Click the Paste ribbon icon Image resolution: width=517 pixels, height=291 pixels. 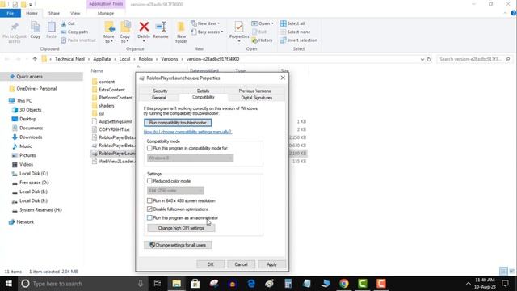pyautogui.click(x=51, y=27)
